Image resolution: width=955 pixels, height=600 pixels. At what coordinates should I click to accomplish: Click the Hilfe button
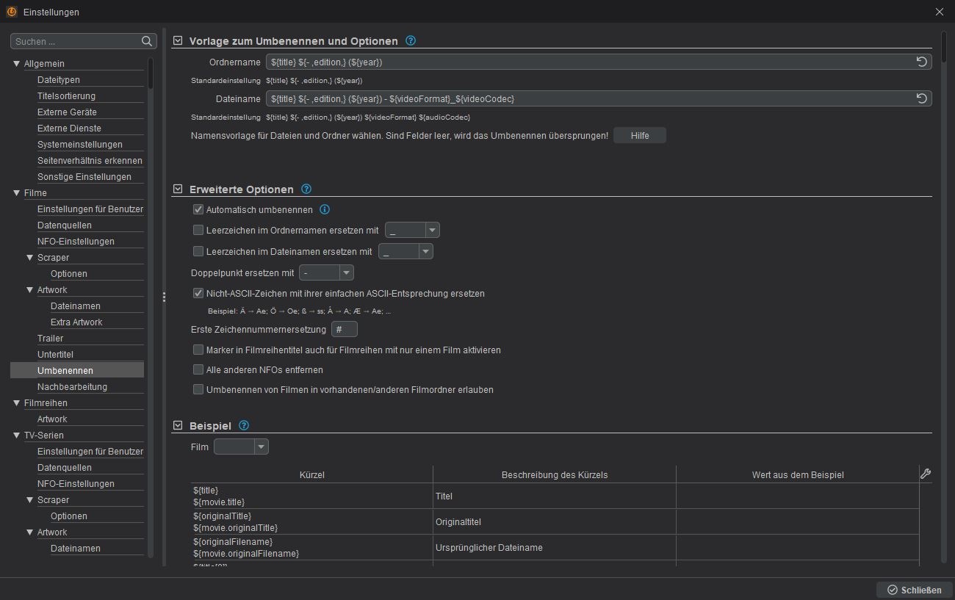click(x=640, y=135)
